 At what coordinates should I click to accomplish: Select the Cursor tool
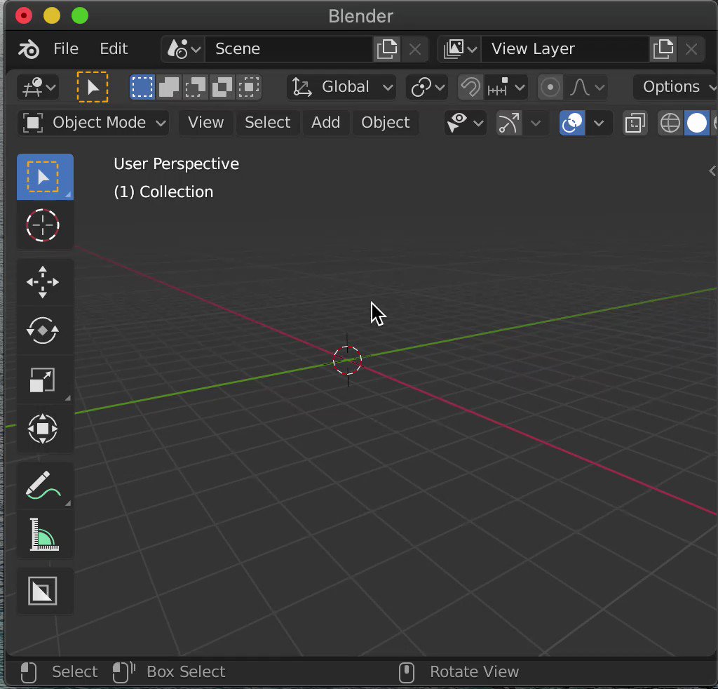(45, 225)
